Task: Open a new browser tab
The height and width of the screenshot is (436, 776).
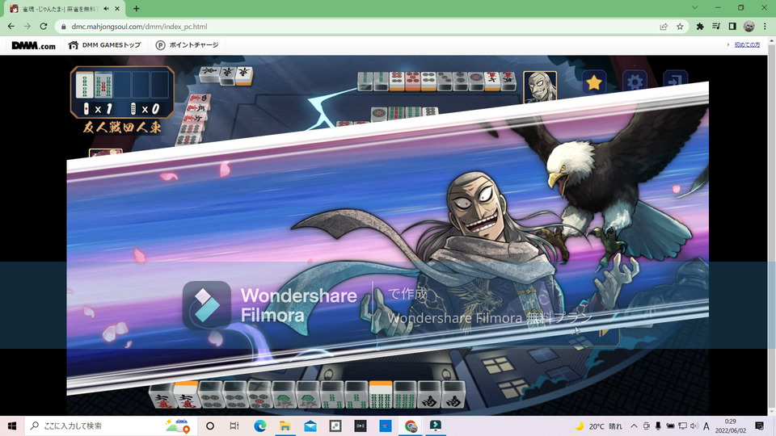Action: 136,8
